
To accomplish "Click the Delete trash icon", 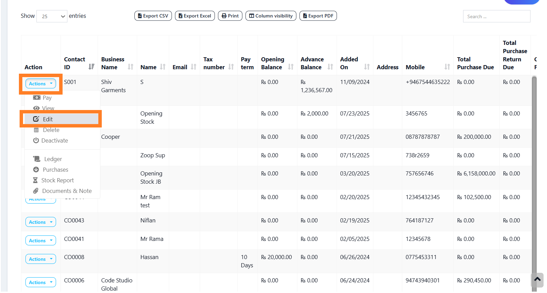I will [36, 130].
